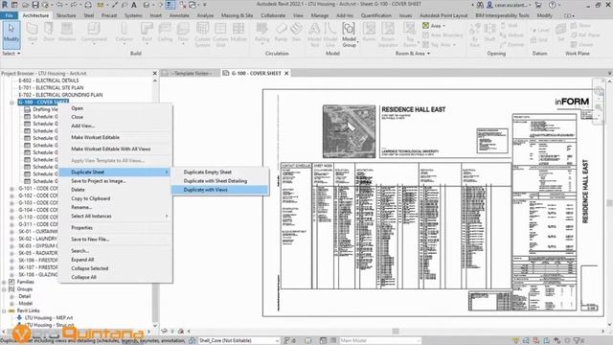The width and height of the screenshot is (613, 345).
Task: Toggle Select Links in the status bar
Action: tap(515, 341)
